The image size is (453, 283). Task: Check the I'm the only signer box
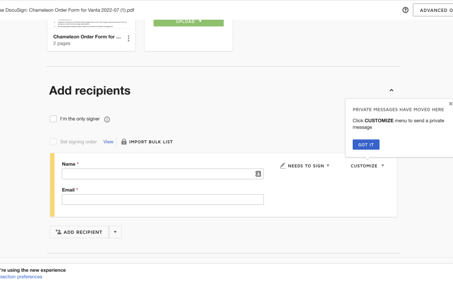click(x=53, y=119)
